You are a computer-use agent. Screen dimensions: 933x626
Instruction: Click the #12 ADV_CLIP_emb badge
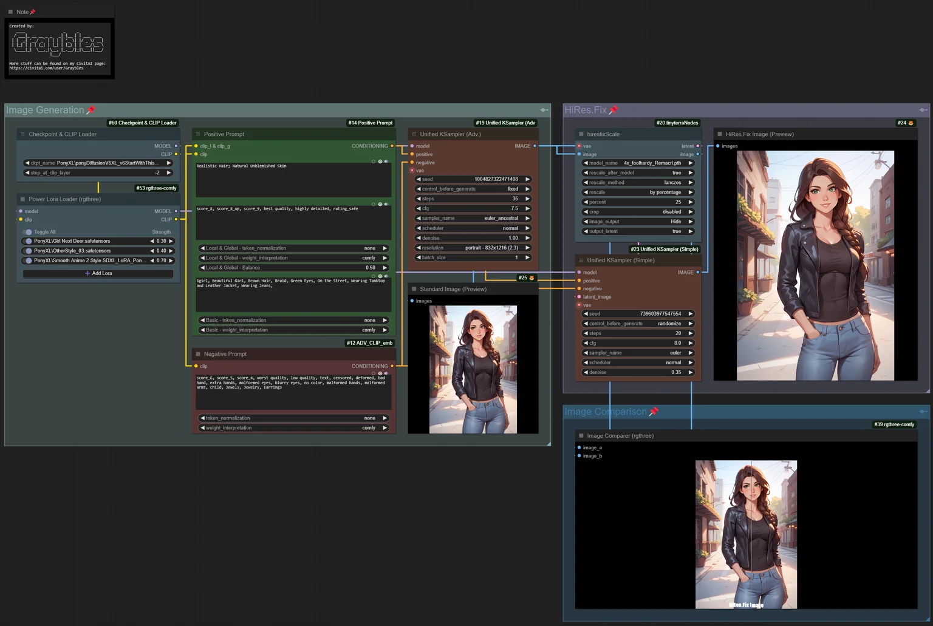coord(370,343)
